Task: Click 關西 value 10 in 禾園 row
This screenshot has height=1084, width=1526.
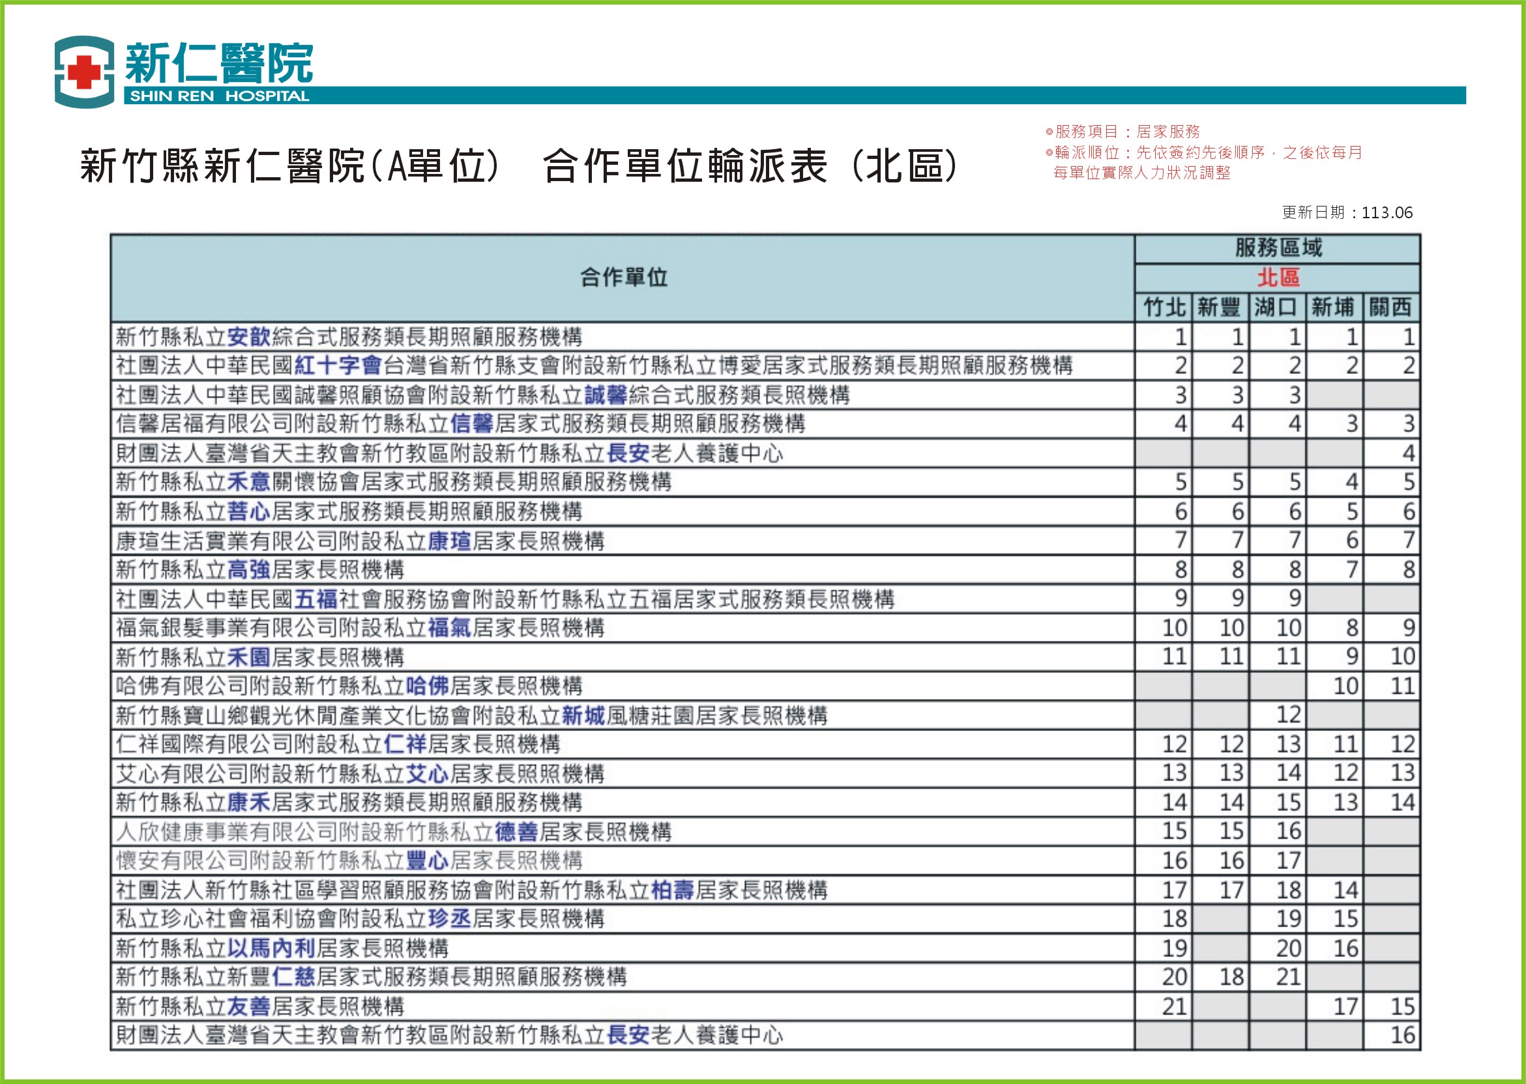Action: 1402,657
